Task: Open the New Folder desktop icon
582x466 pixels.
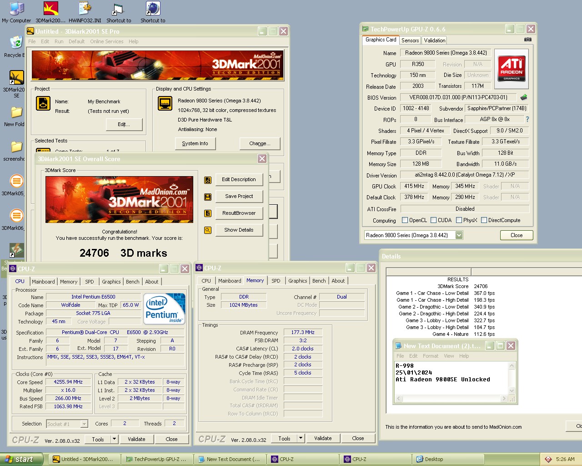Action: click(15, 116)
